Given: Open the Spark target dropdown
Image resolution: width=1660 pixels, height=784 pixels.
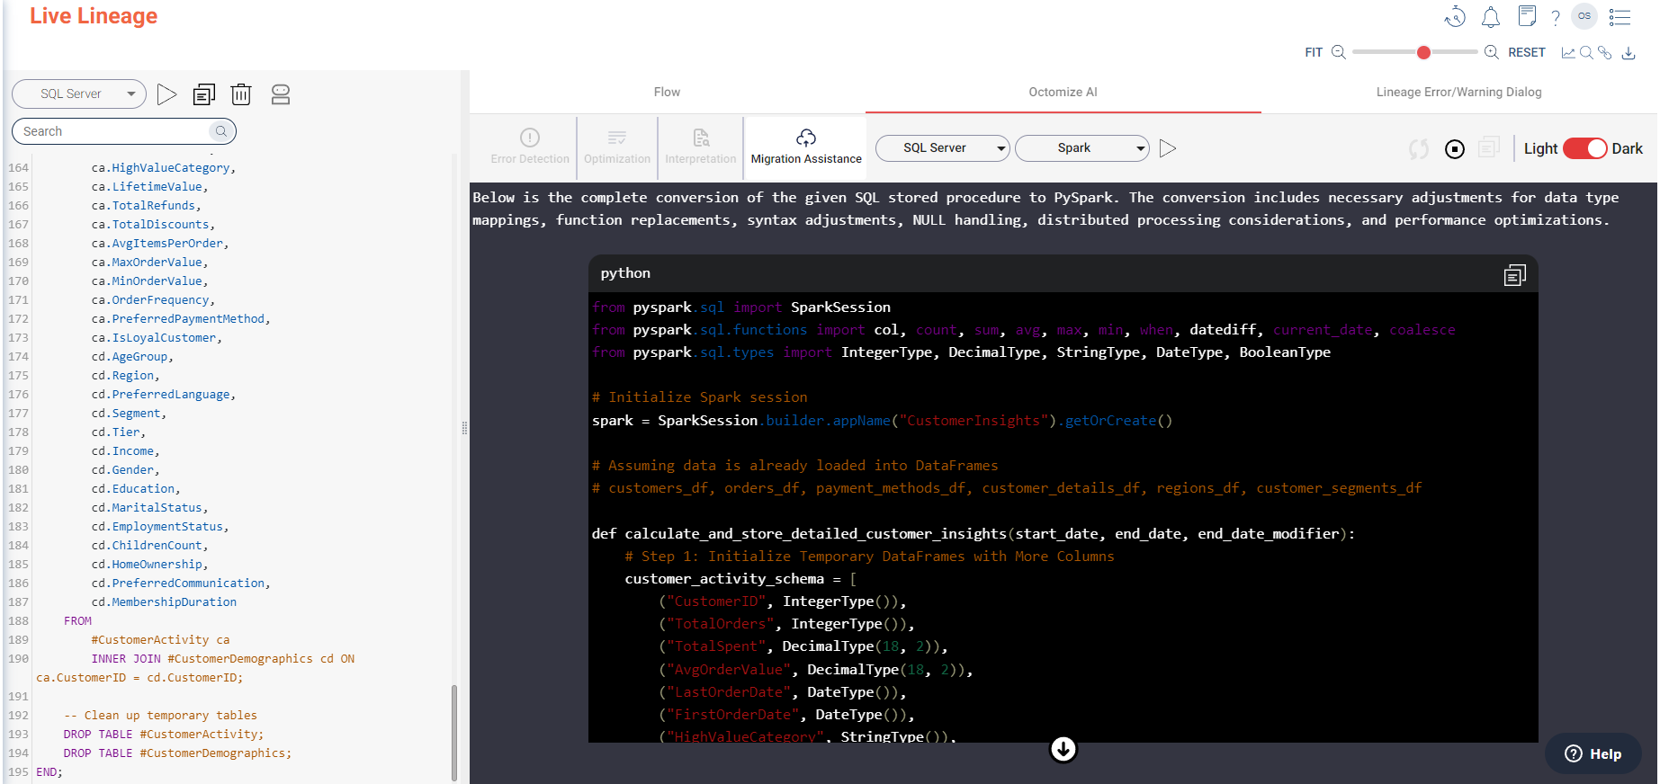Looking at the screenshot, I should pyautogui.click(x=1082, y=148).
